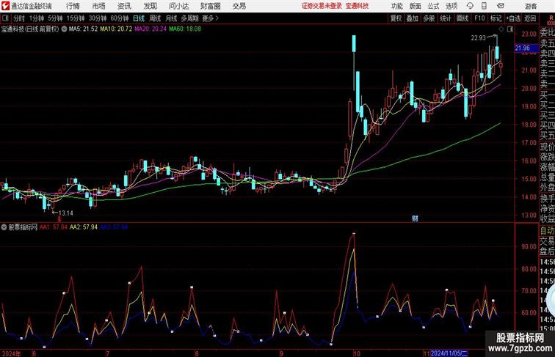This screenshot has height=357, width=555.
Task: Click the headset customer service icon
Action: [x=470, y=6]
